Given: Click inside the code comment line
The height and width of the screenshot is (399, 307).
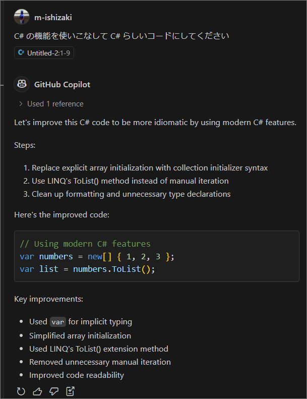Looking at the screenshot, I should point(85,244).
